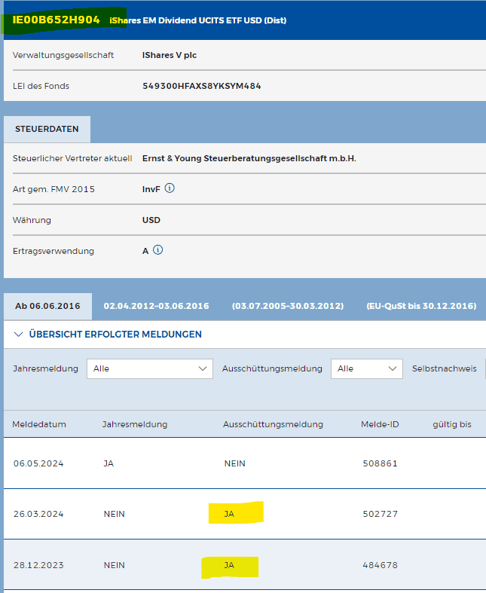Image resolution: width=486 pixels, height=593 pixels.
Task: Click the 06.05.2024 Meldedatum row
Action: tap(38, 463)
